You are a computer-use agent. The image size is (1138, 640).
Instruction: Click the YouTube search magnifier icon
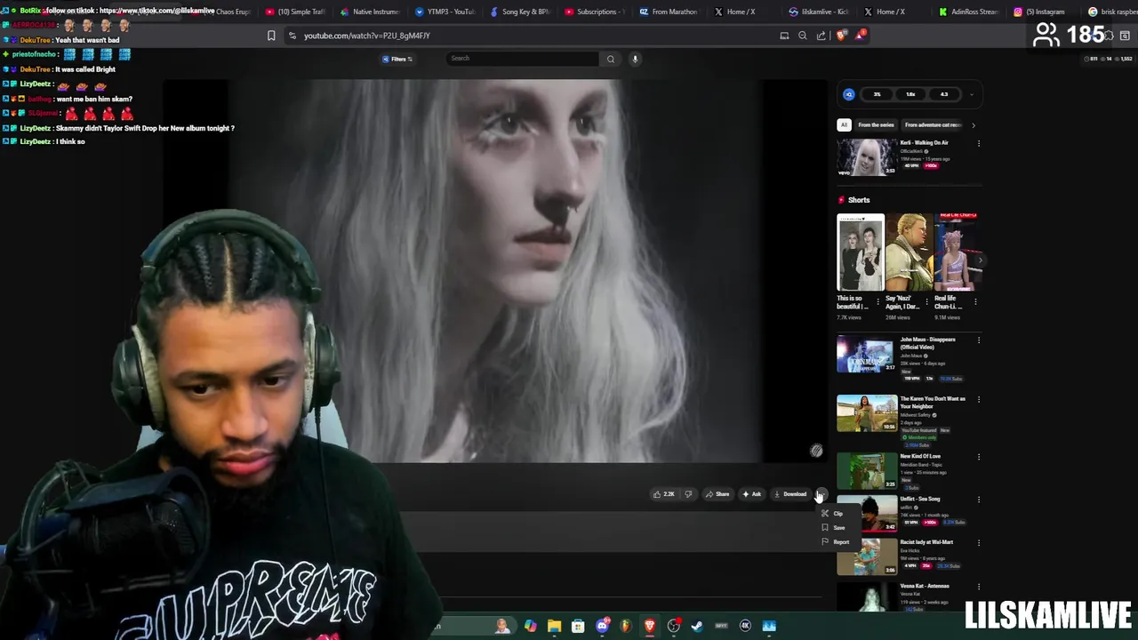(x=610, y=59)
